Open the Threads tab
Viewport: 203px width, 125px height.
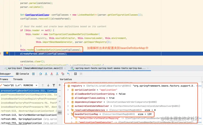coord(18,79)
